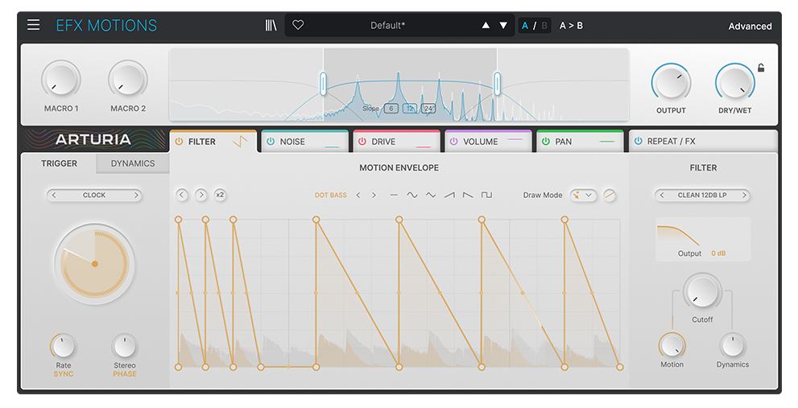This screenshot has height=408, width=798.
Task: Switch to the Dynamics tab
Action: [x=133, y=163]
